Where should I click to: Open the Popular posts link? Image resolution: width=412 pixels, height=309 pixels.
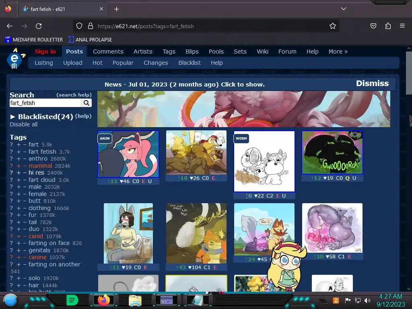123,63
